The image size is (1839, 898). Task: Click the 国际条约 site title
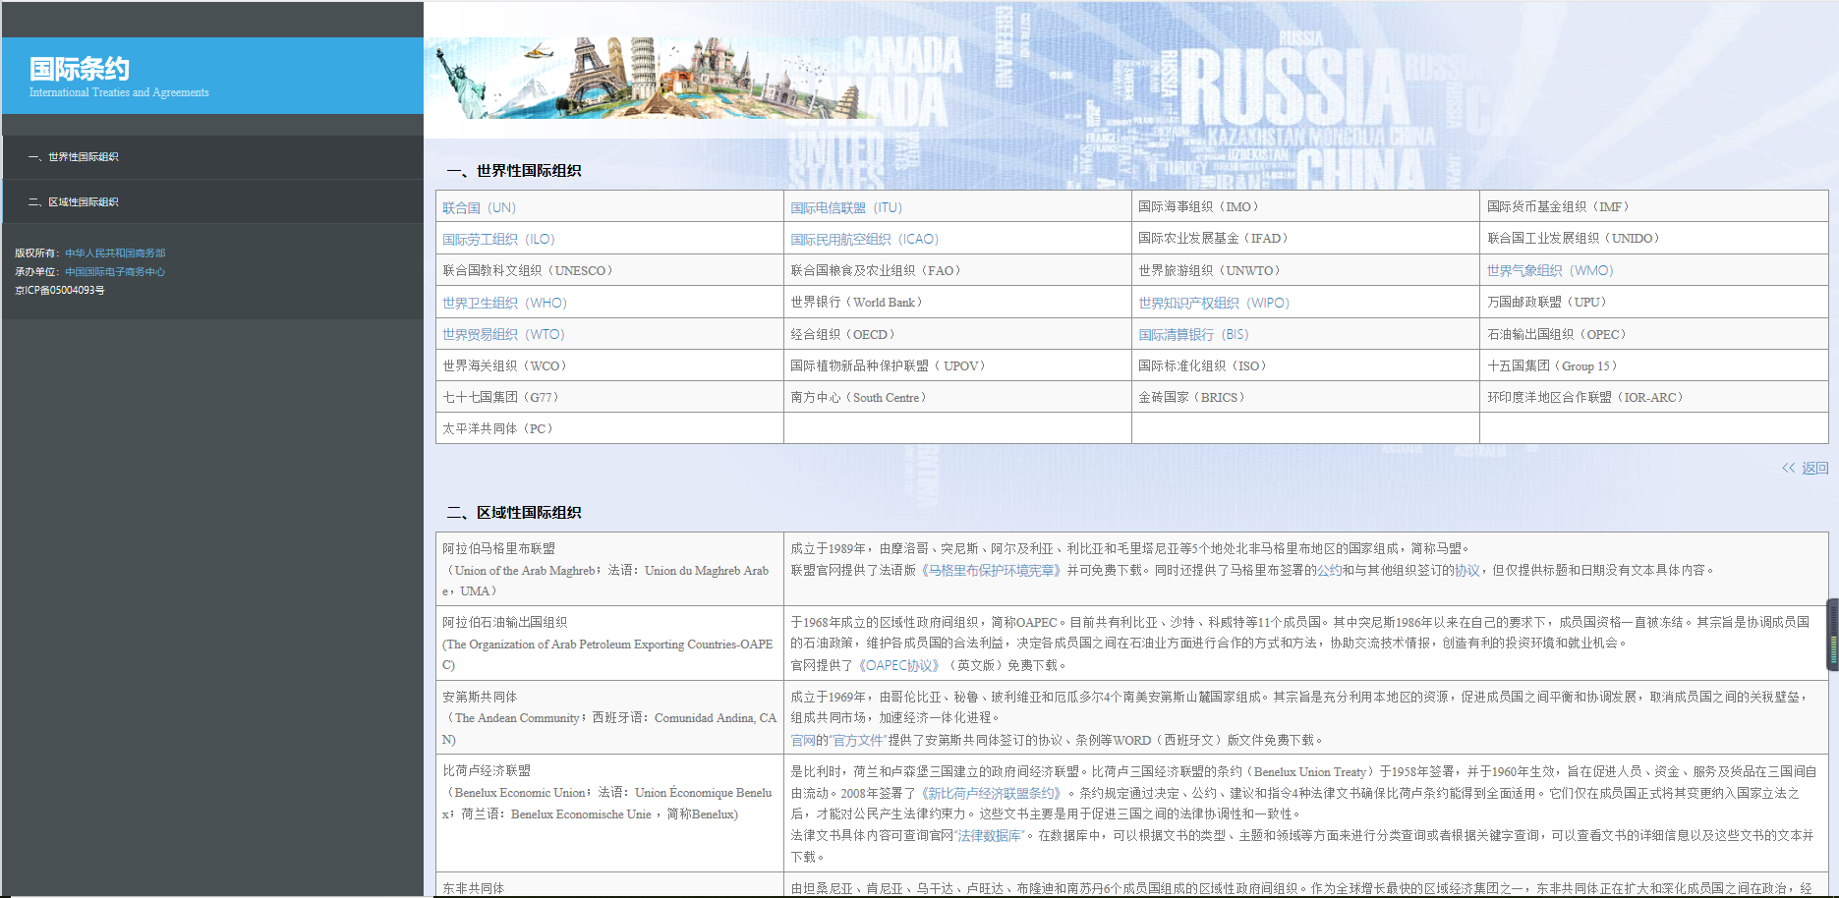[x=80, y=69]
